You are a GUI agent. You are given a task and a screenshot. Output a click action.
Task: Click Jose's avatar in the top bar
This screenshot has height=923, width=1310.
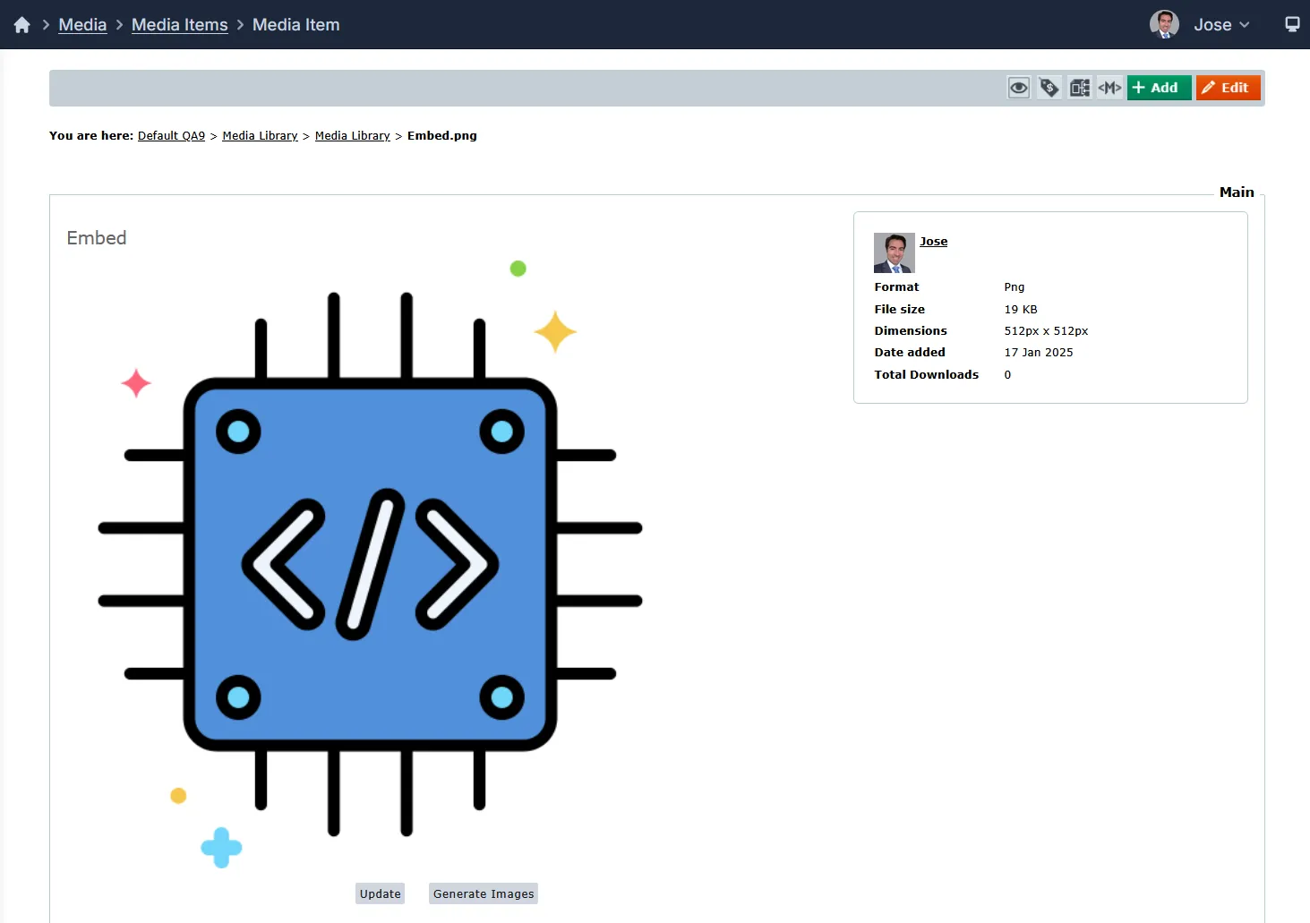point(1164,25)
